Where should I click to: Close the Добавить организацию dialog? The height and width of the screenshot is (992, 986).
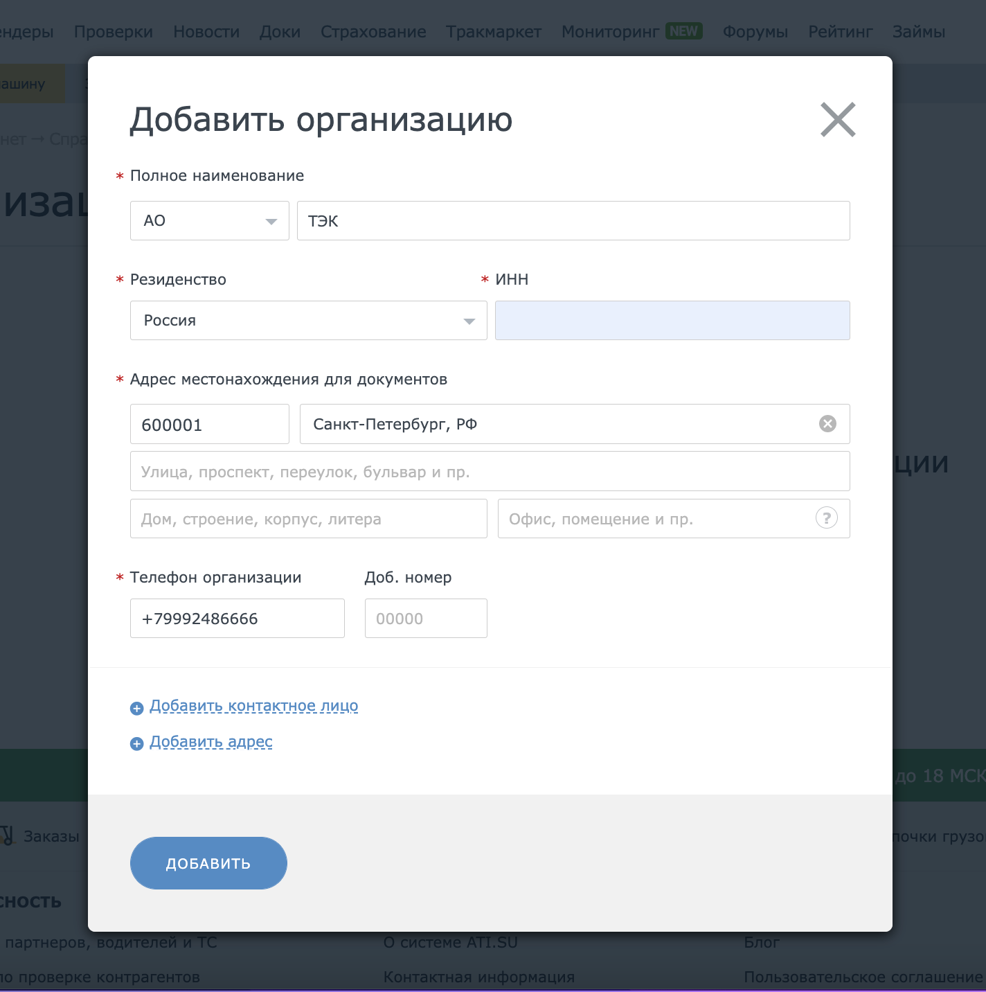point(838,120)
